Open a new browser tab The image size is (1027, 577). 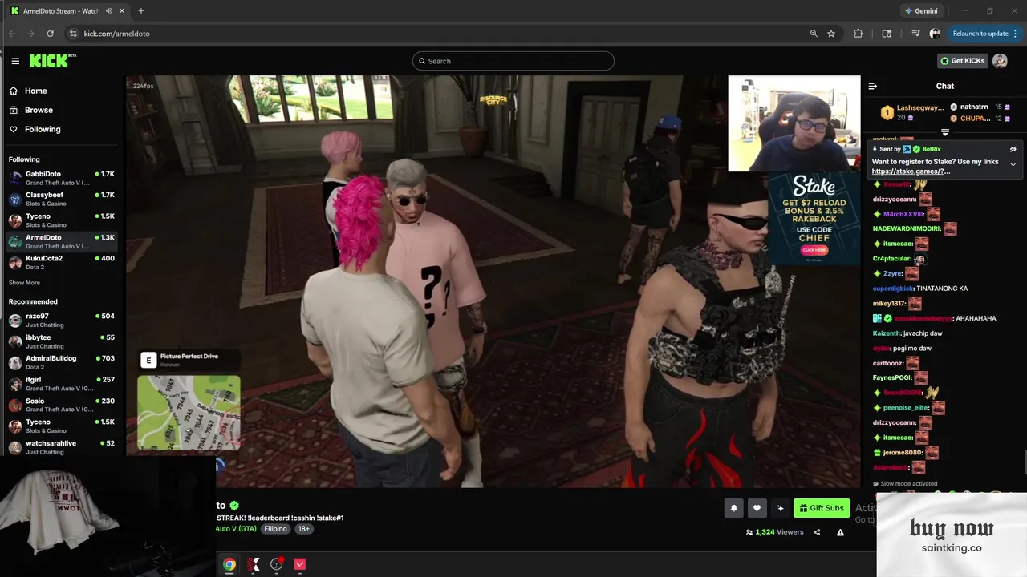pos(141,11)
